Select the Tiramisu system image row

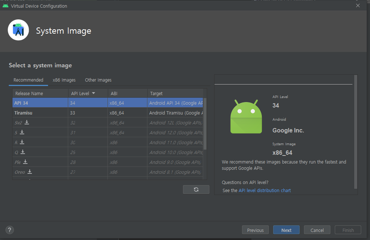click(x=107, y=113)
